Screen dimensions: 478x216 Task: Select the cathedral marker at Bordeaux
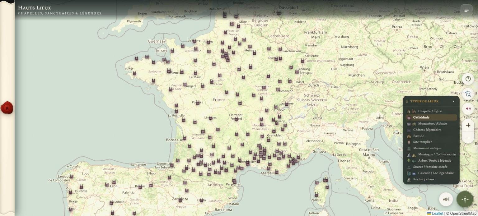(185, 138)
